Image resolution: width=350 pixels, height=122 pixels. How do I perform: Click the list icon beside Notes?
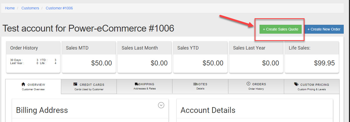pos(195,84)
